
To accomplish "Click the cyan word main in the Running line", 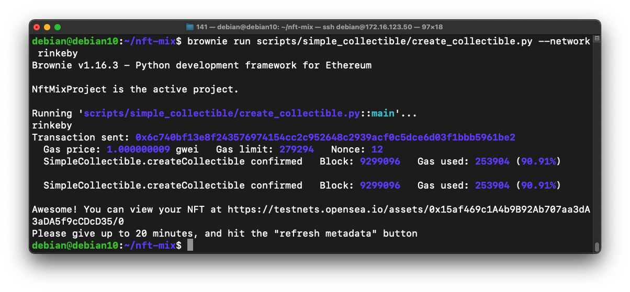I will coord(383,113).
